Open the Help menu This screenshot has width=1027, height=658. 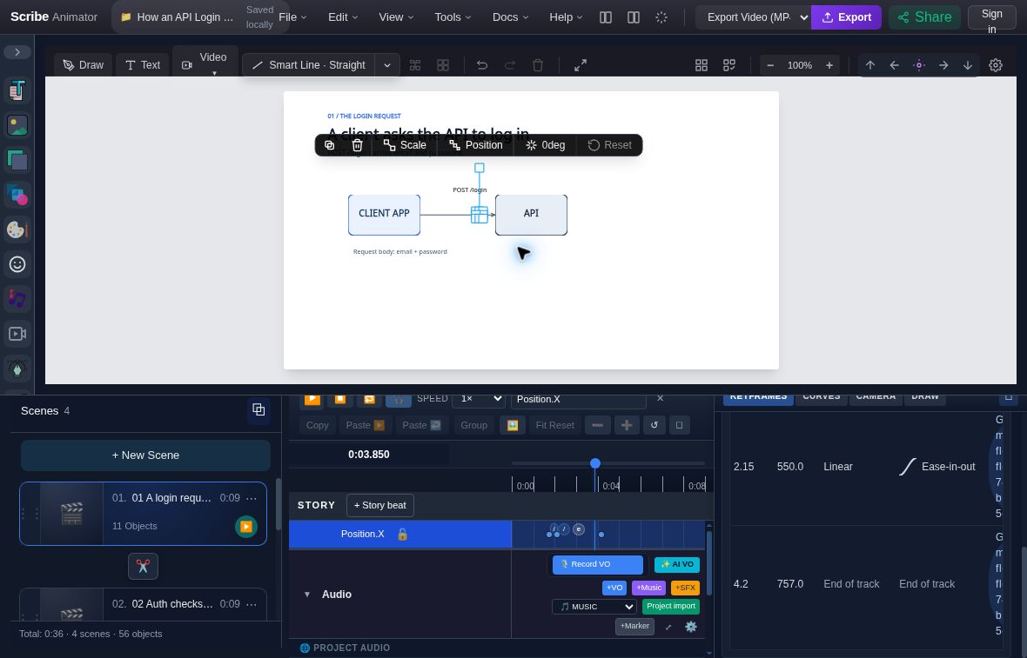point(566,17)
